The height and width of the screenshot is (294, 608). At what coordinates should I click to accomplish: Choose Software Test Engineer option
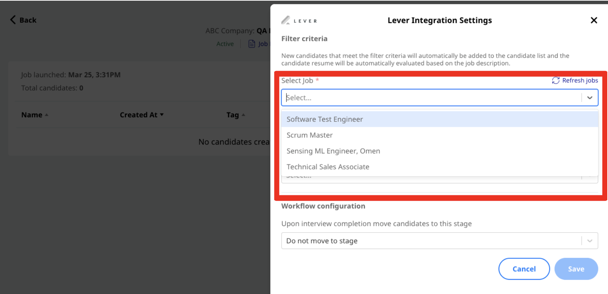(440, 119)
